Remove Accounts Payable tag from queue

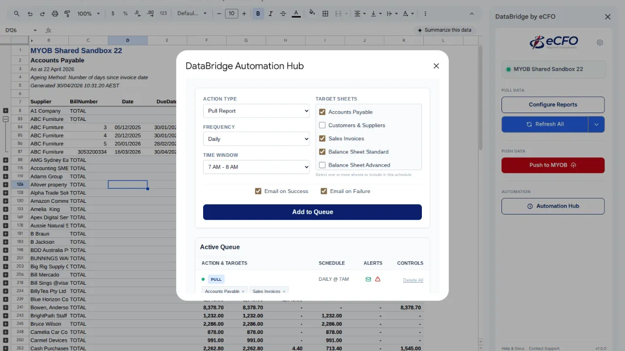pyautogui.click(x=243, y=292)
